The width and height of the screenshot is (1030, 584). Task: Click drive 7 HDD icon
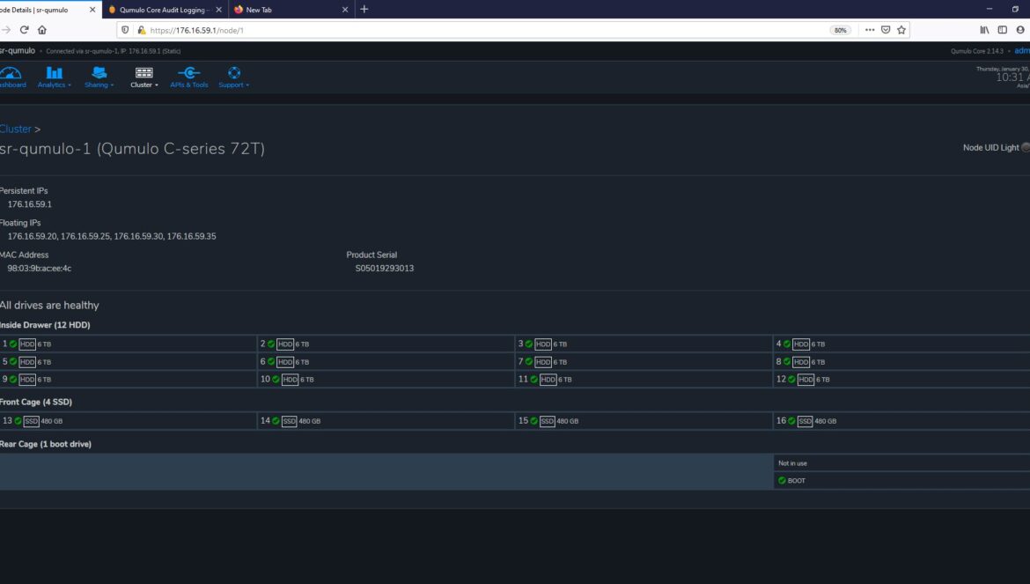coord(543,362)
